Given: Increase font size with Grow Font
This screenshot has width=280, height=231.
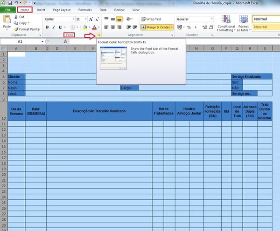Looking at the screenshot, I should pyautogui.click(x=91, y=19).
